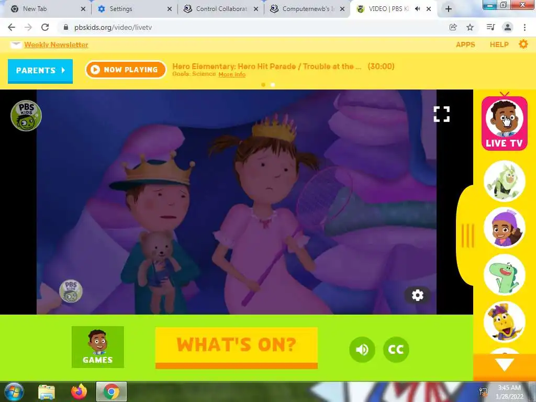
Task: Select the first carousel dot indicator
Action: coord(263,85)
